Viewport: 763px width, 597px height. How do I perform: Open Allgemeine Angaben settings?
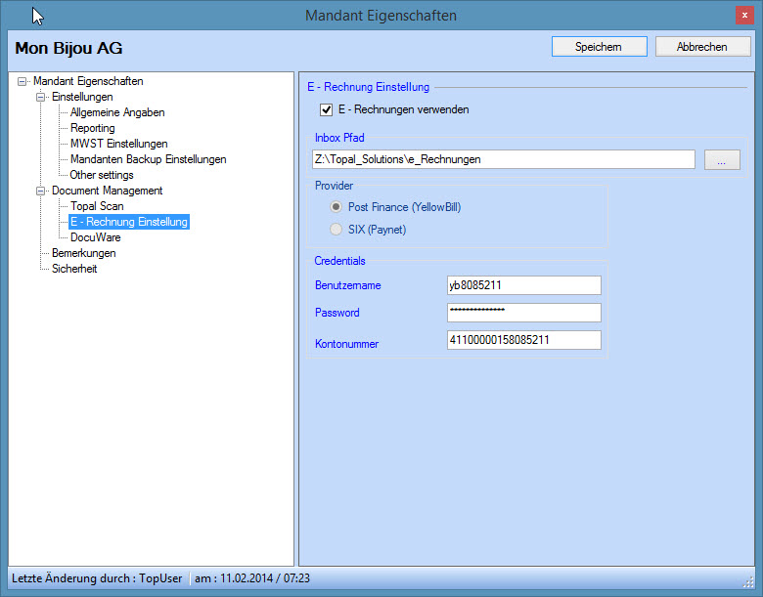pyautogui.click(x=116, y=112)
